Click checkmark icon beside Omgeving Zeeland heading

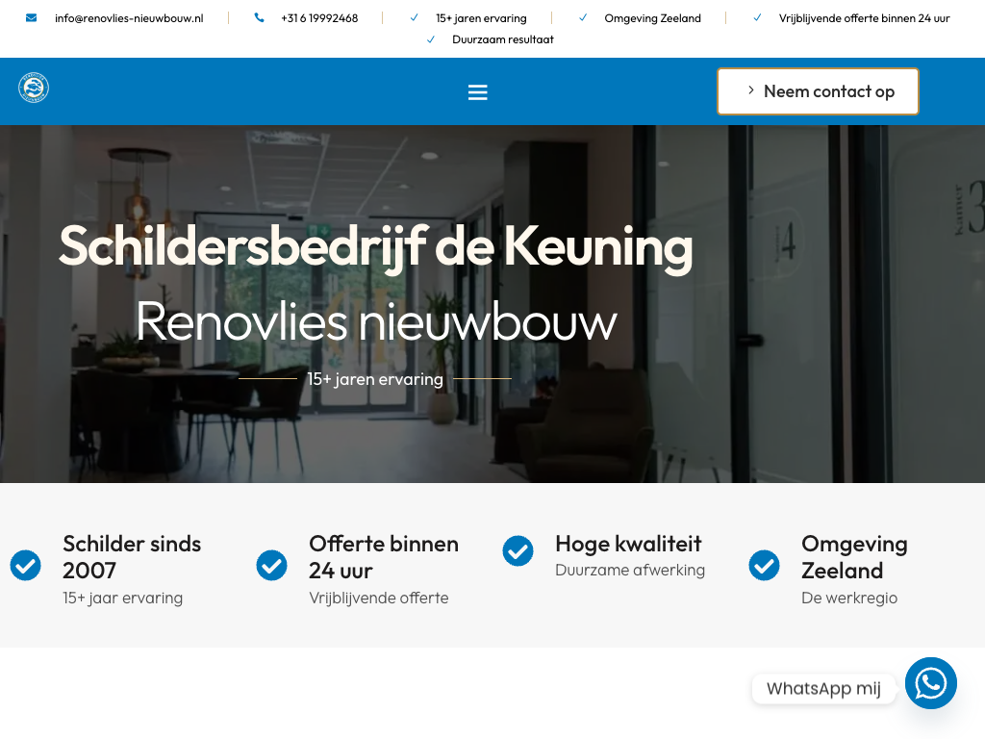point(765,566)
